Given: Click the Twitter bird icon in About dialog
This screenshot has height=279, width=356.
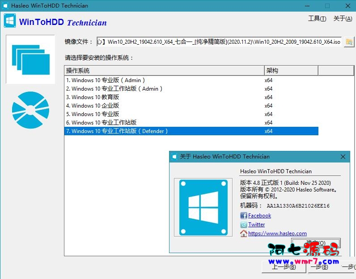Looking at the screenshot, I should [x=244, y=225].
